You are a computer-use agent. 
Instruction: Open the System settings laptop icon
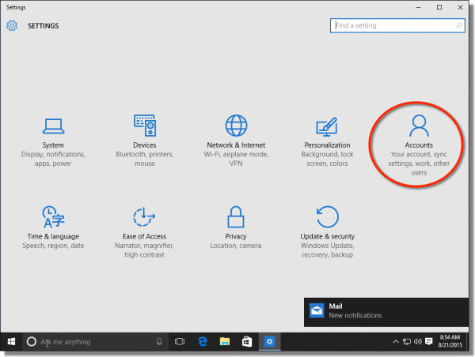(53, 126)
